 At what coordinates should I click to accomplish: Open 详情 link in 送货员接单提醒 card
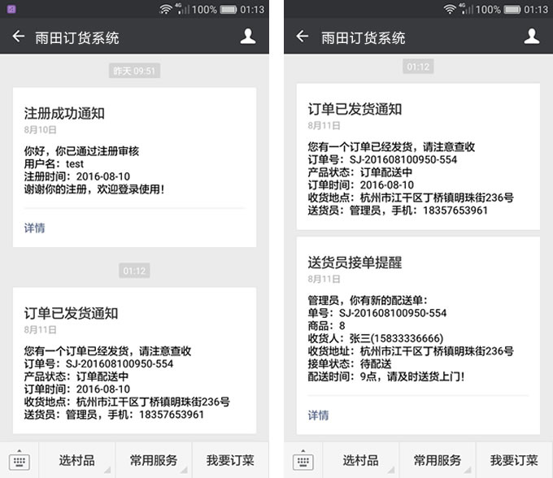[318, 415]
